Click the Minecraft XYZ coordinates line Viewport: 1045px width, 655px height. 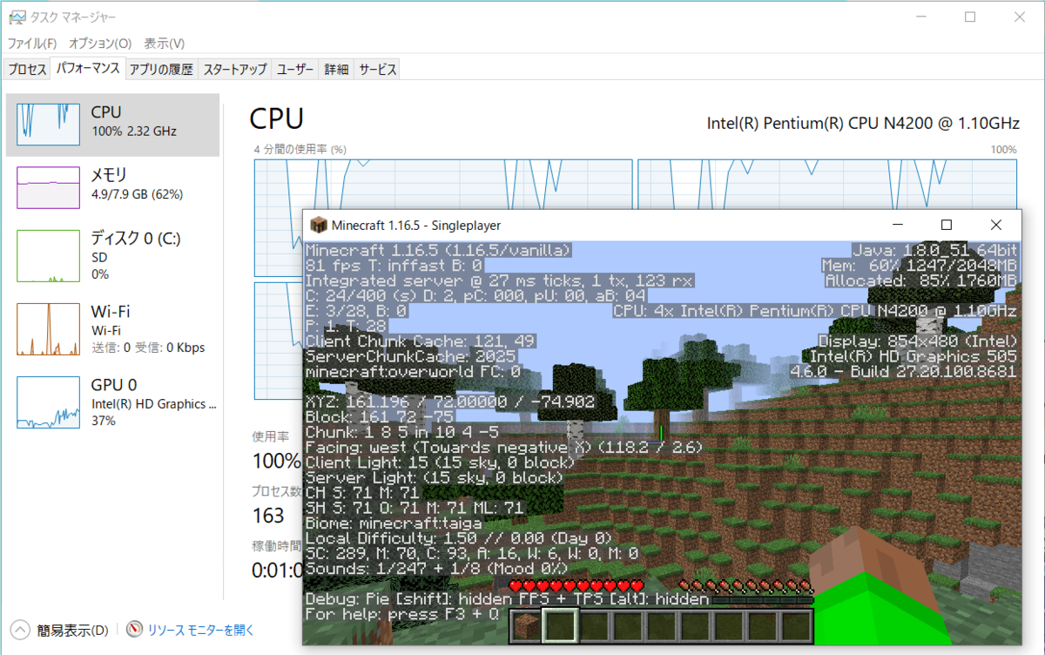click(450, 402)
